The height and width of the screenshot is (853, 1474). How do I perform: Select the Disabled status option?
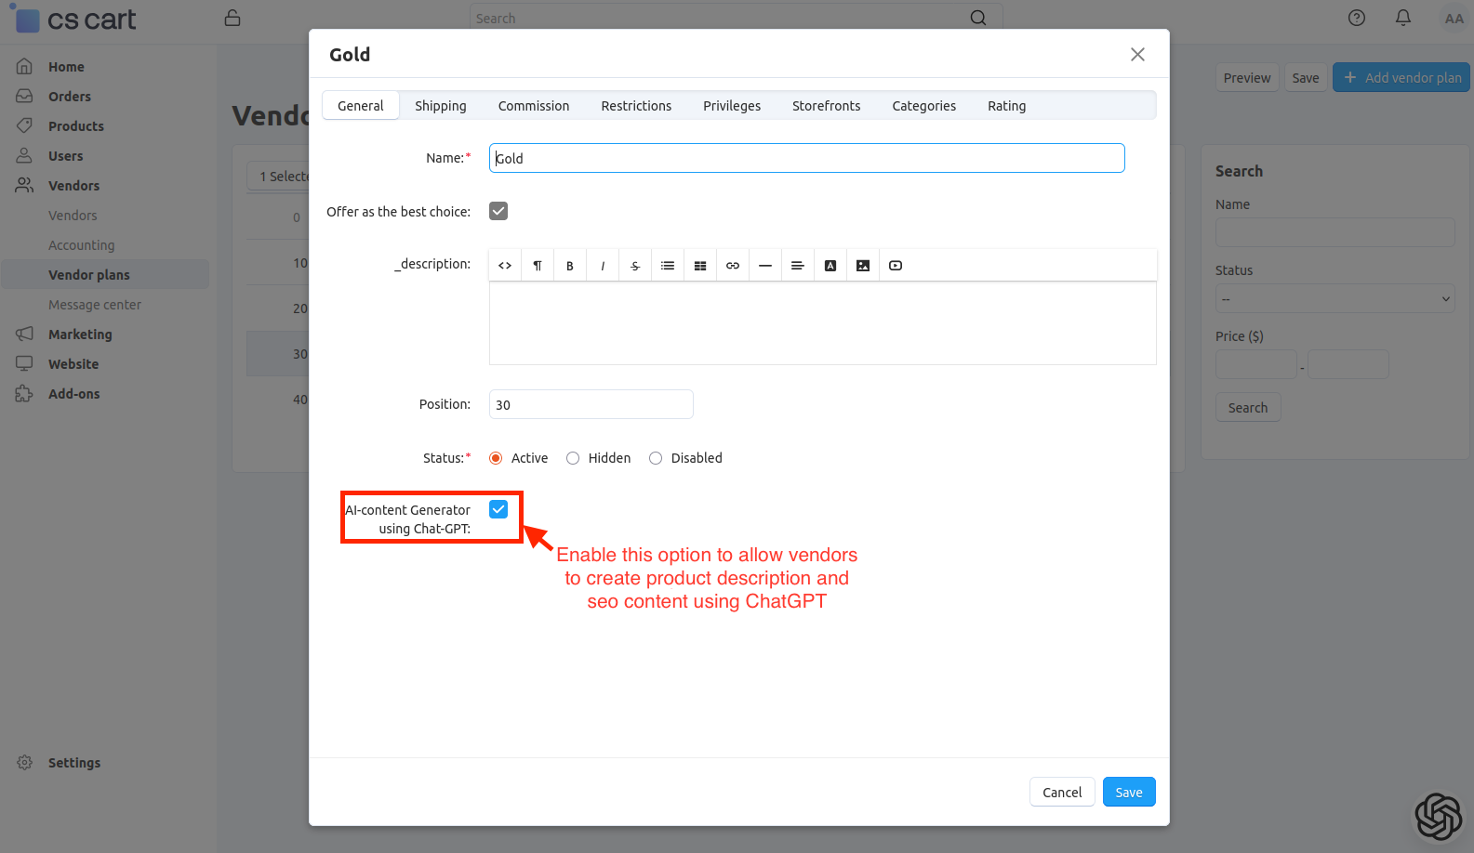tap(656, 458)
